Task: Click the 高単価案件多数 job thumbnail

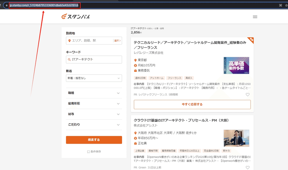Action: coord(237,65)
